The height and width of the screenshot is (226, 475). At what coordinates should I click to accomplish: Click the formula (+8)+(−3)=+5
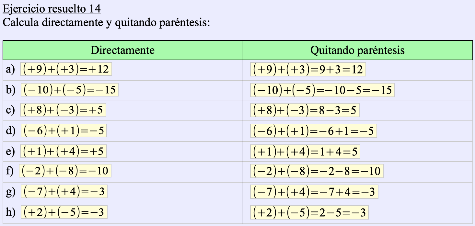click(x=63, y=110)
